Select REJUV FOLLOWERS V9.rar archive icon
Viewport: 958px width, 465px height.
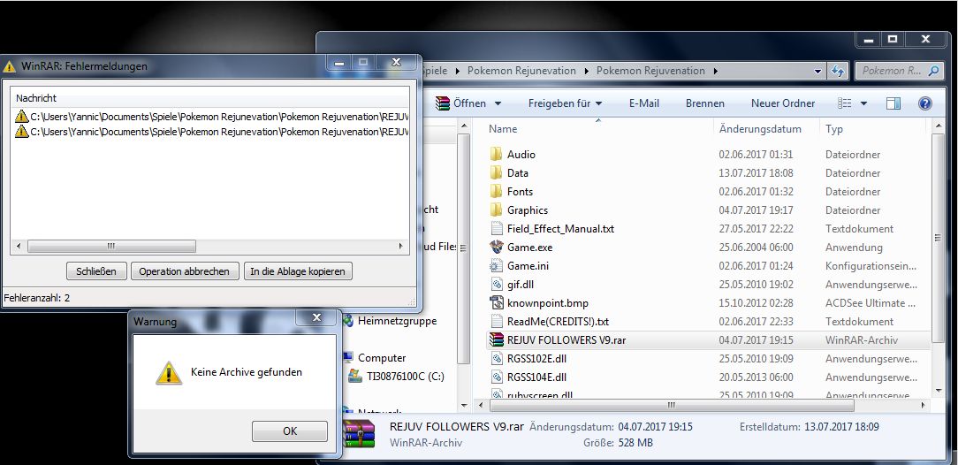coord(496,340)
